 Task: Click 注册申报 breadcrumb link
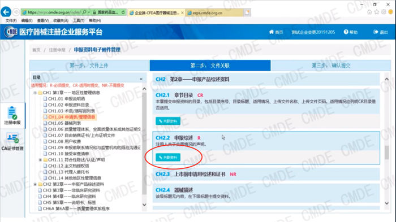pyautogui.click(x=57, y=50)
